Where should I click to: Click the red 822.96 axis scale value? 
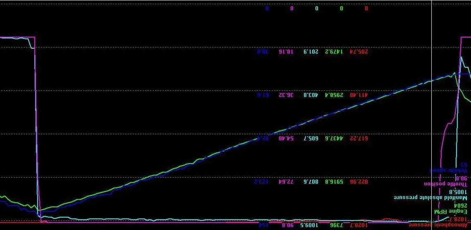359,182
